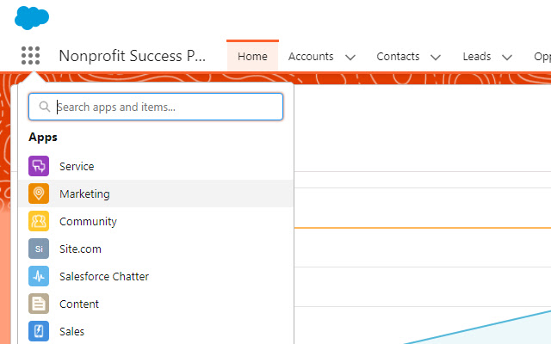This screenshot has width=551, height=344.
Task: Select the Marketing app label
Action: (84, 193)
